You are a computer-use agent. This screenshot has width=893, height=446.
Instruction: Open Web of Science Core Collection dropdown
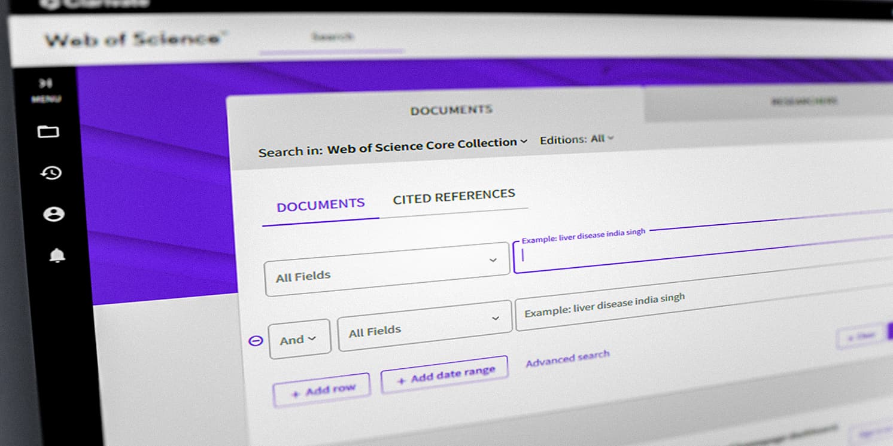coord(427,145)
